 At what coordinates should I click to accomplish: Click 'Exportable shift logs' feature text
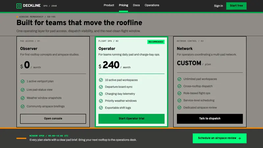pyautogui.click(x=118, y=108)
